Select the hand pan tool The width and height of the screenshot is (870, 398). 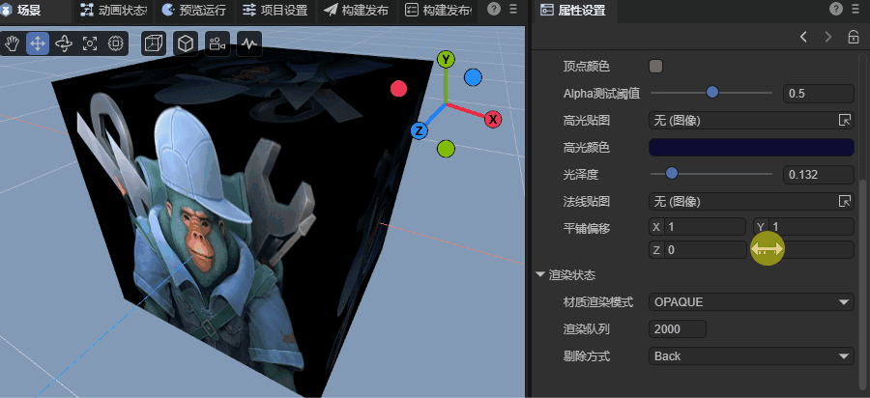13,43
